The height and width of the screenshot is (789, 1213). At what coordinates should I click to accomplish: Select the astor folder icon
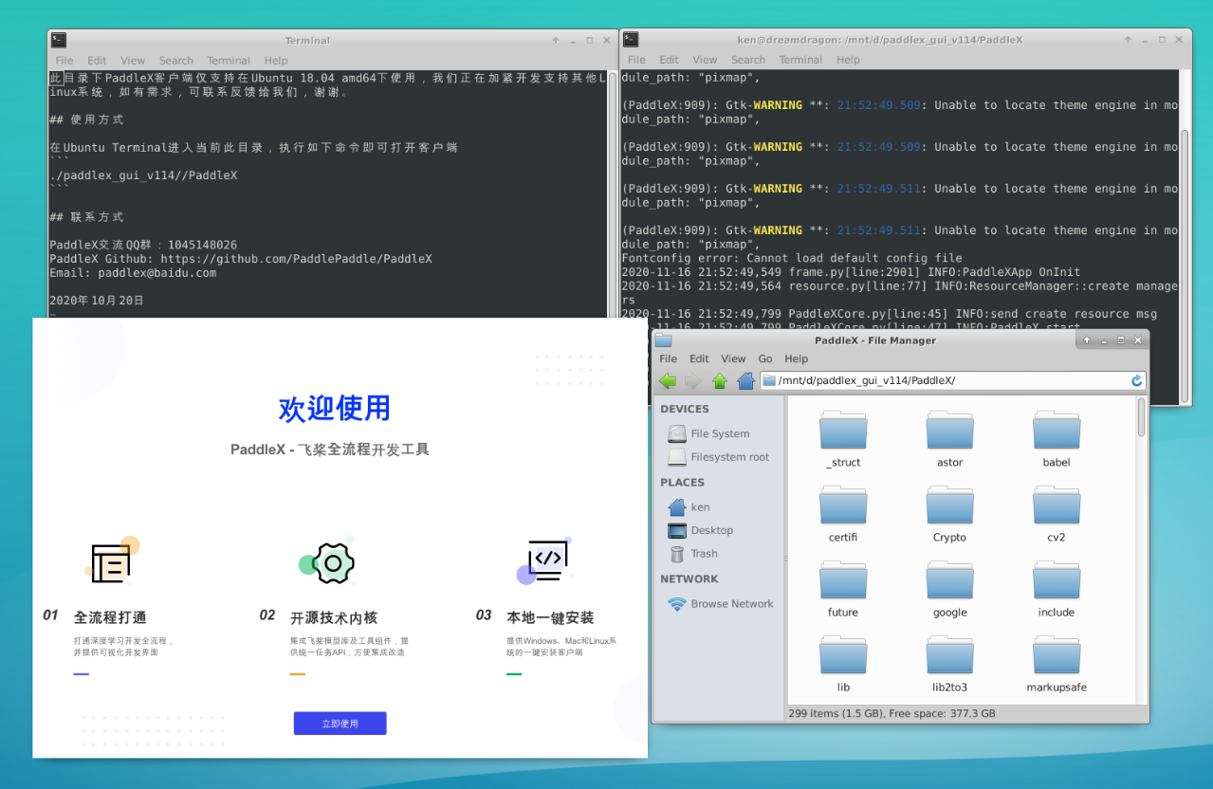[x=949, y=431]
